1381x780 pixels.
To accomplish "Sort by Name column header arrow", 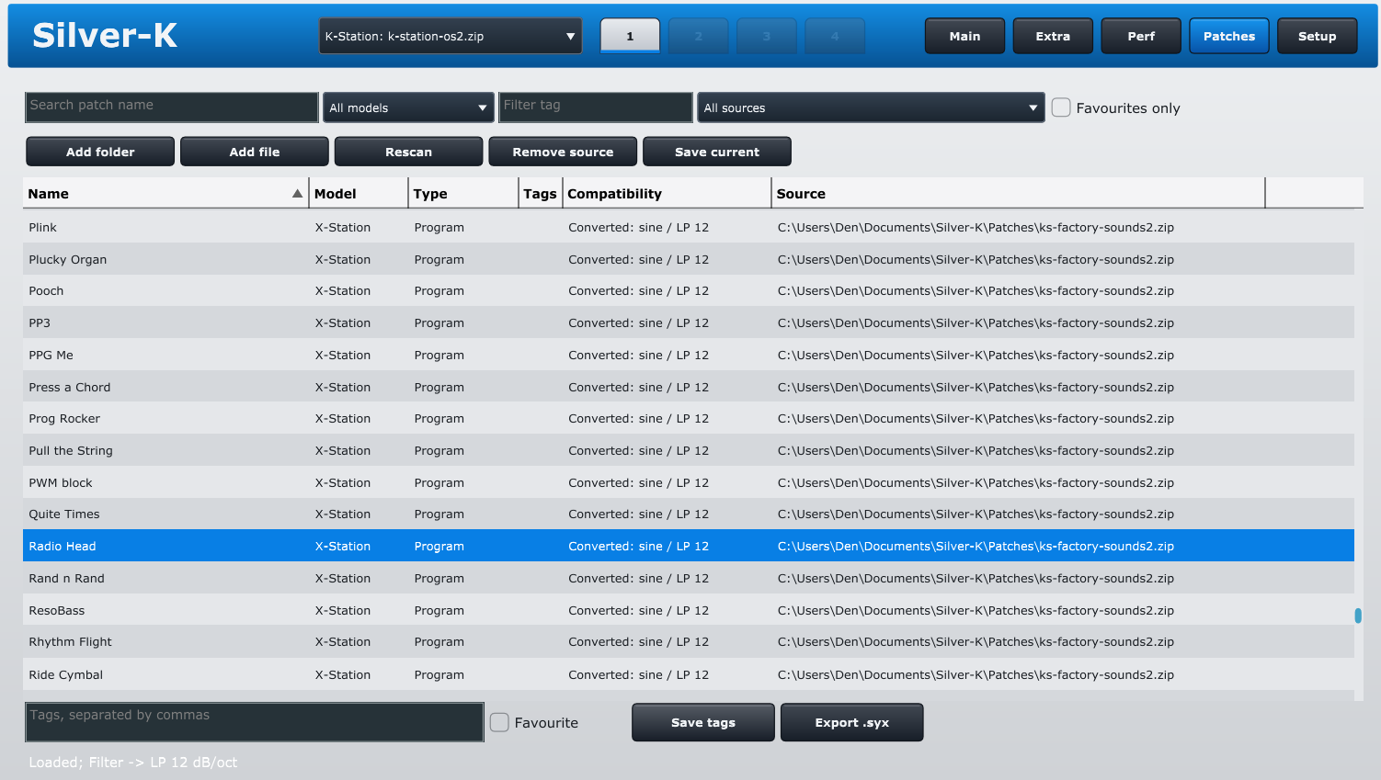I will (297, 193).
